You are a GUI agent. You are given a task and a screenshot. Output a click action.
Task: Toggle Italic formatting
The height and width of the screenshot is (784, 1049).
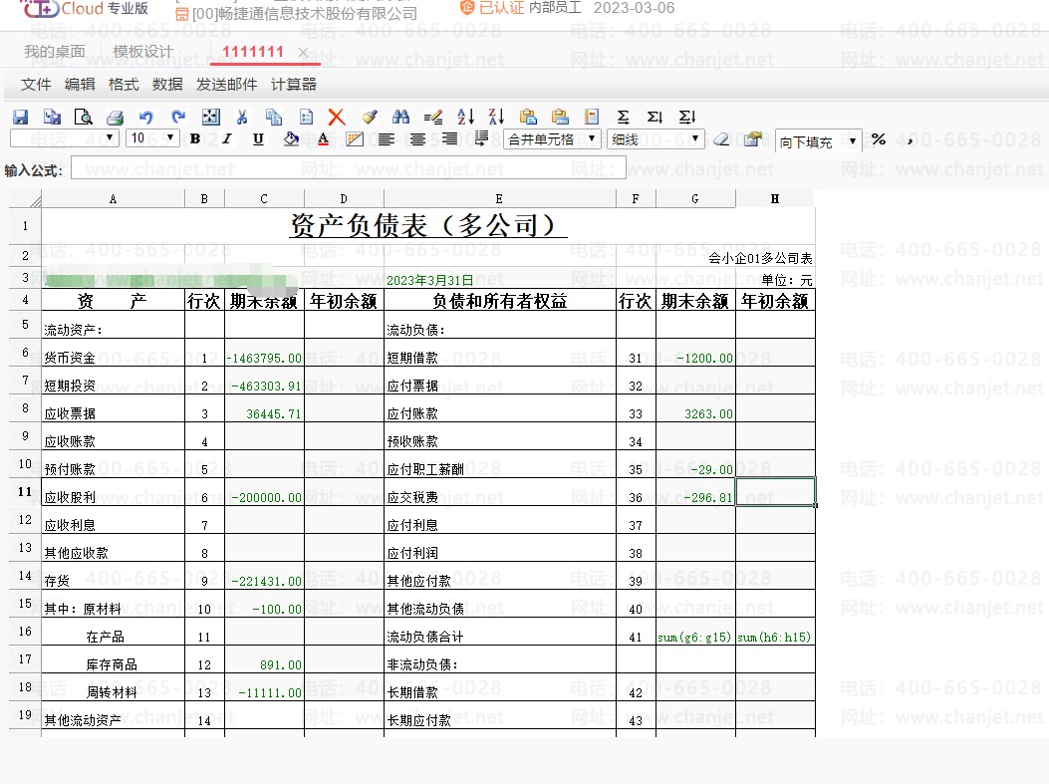227,138
